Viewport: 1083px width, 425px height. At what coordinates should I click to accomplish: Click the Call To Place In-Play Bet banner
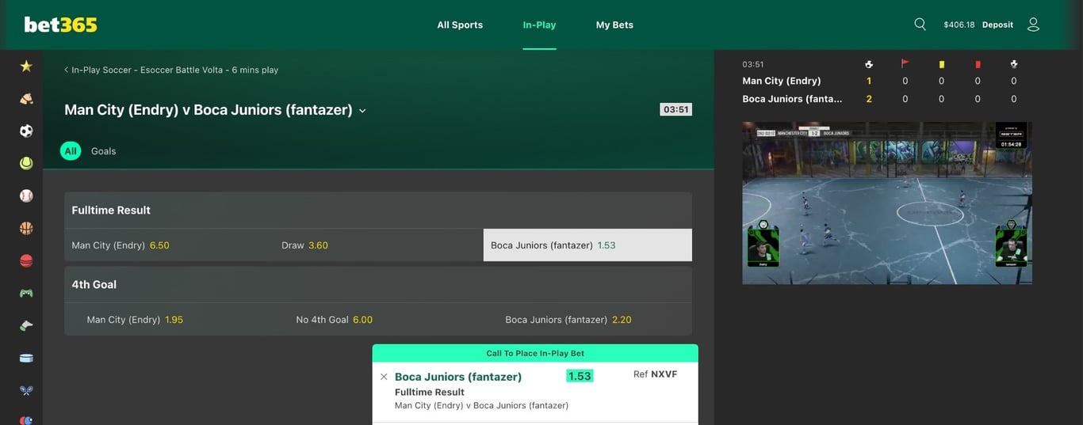coord(535,354)
